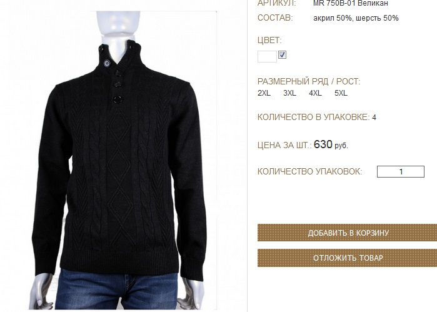Screen dimensions: 437x312
Task: Focus the КОЛИЧЕСТВО УПАКОВОК quantity field
Action: click(x=401, y=171)
